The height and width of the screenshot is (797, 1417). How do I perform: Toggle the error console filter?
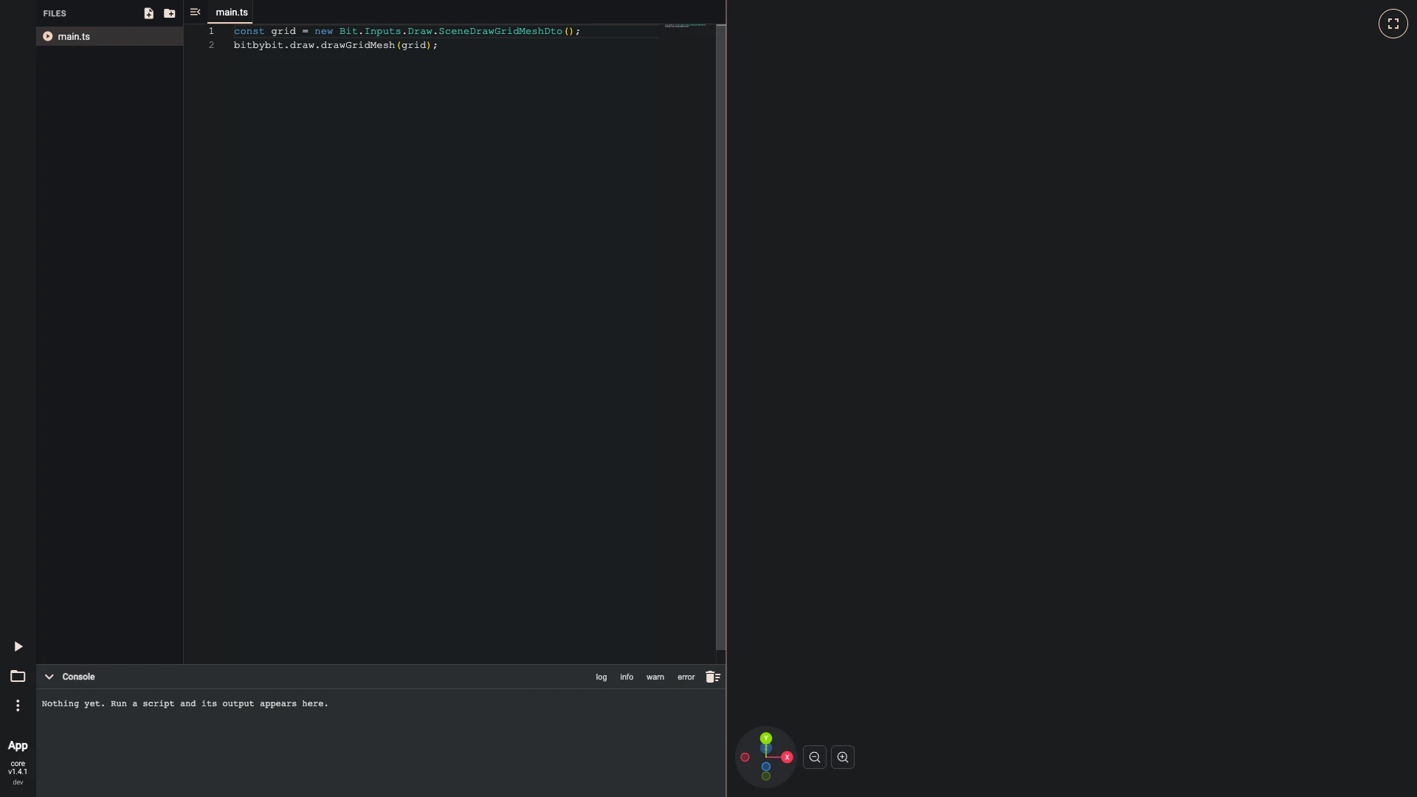click(686, 677)
